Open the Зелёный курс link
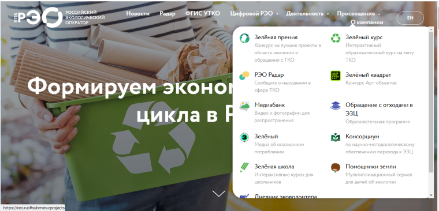The image size is (439, 211). (x=364, y=37)
